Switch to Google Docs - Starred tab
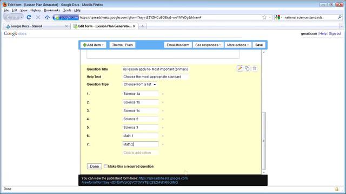The image size is (346, 194). click(x=36, y=26)
